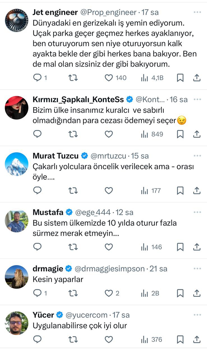Open Yücer's profile name link
Screen dimensions: 207x349
point(43,315)
